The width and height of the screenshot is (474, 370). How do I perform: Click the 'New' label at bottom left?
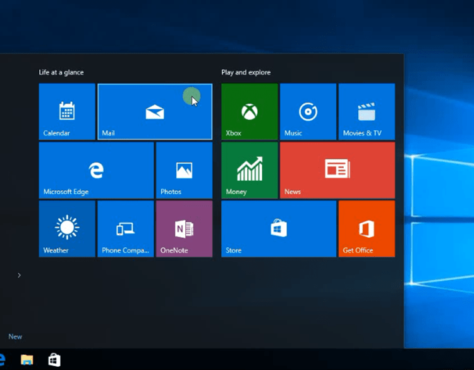click(15, 336)
